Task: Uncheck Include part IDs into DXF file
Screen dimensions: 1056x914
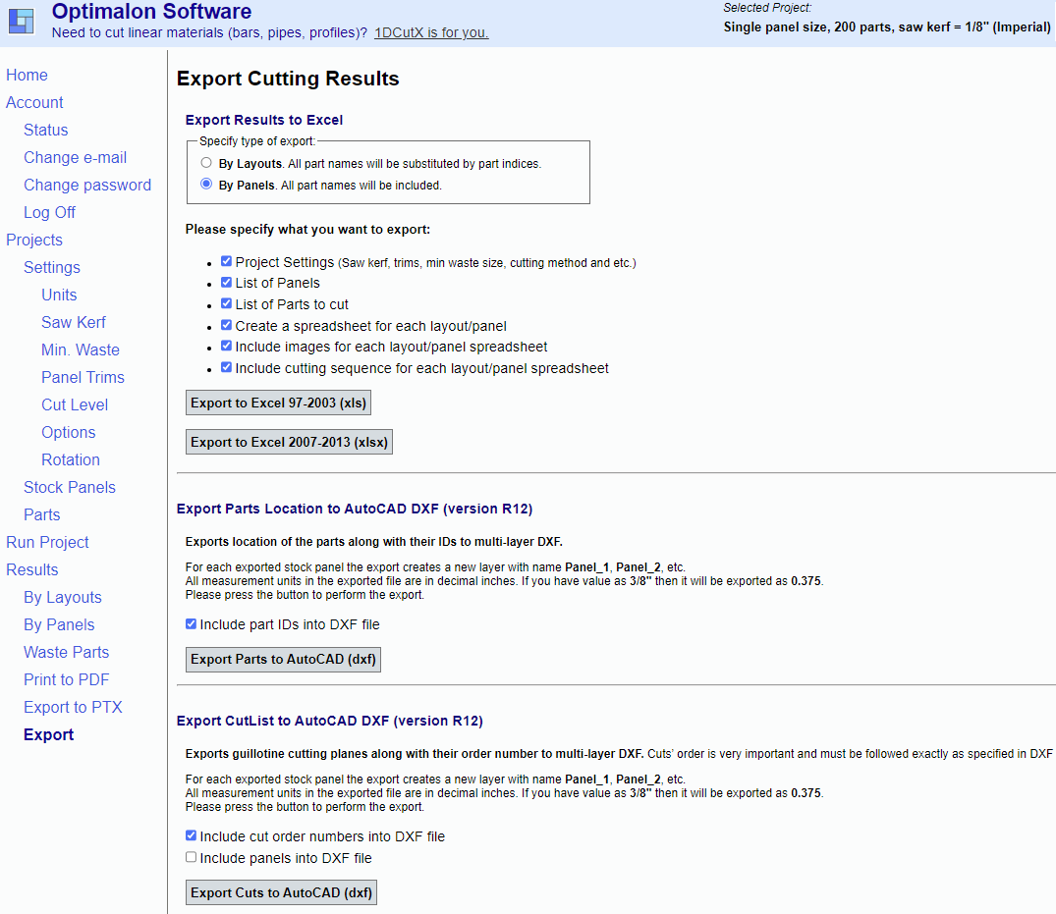Action: pos(192,623)
